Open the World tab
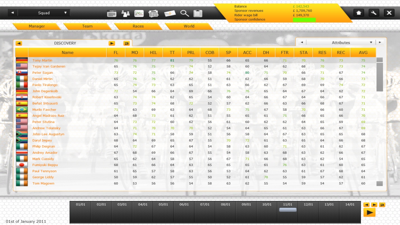 click(189, 26)
